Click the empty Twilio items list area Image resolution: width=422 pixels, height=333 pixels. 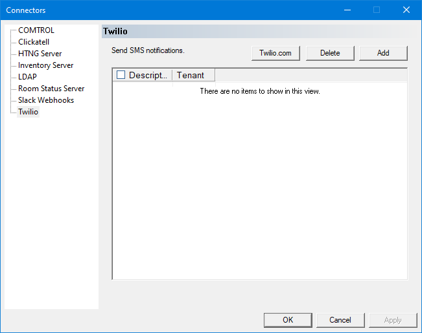click(x=259, y=188)
